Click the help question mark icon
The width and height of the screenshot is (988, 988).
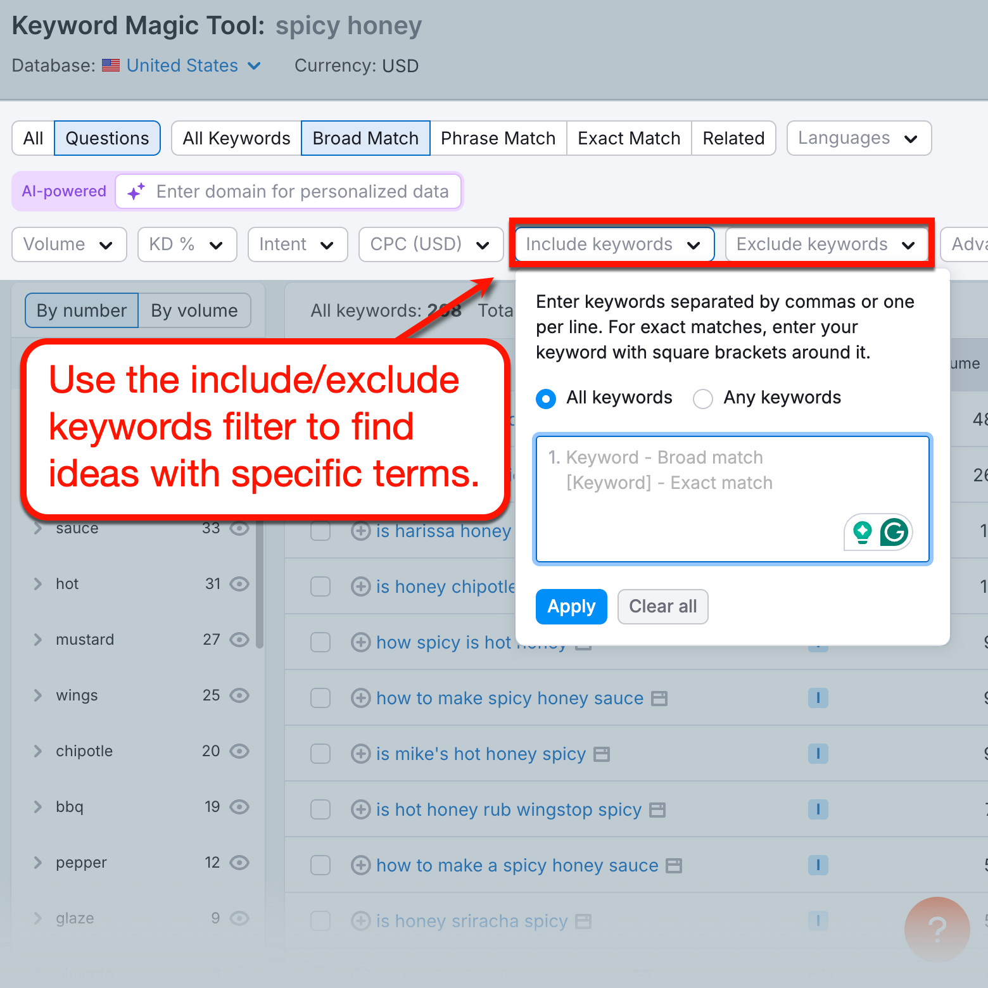click(937, 929)
